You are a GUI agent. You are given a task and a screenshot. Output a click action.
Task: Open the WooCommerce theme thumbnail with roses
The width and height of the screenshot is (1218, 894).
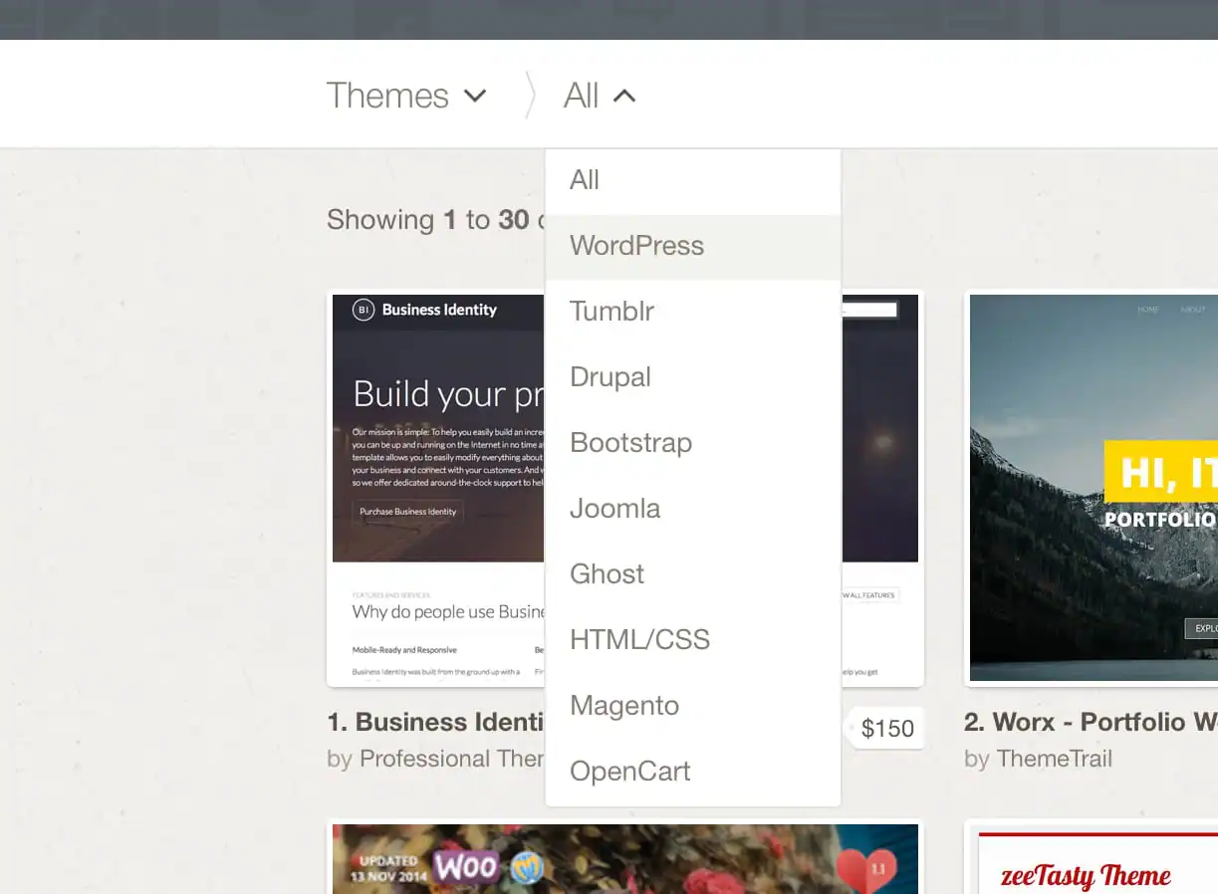(625, 857)
